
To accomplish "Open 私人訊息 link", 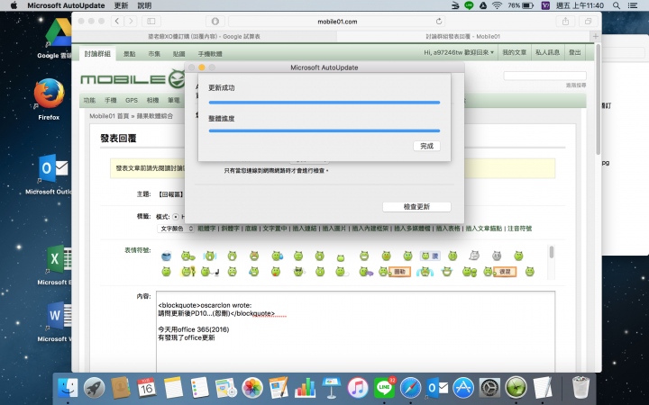I will [x=547, y=52].
